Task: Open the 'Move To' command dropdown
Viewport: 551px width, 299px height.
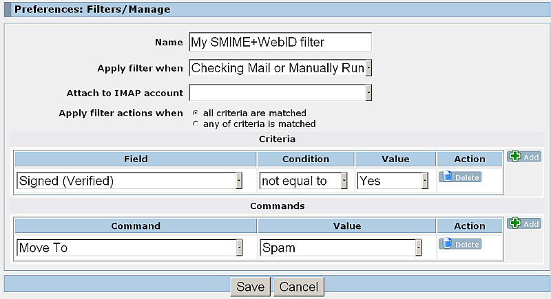Action: (x=129, y=248)
